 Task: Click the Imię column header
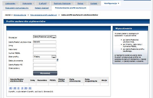coord(33,80)
